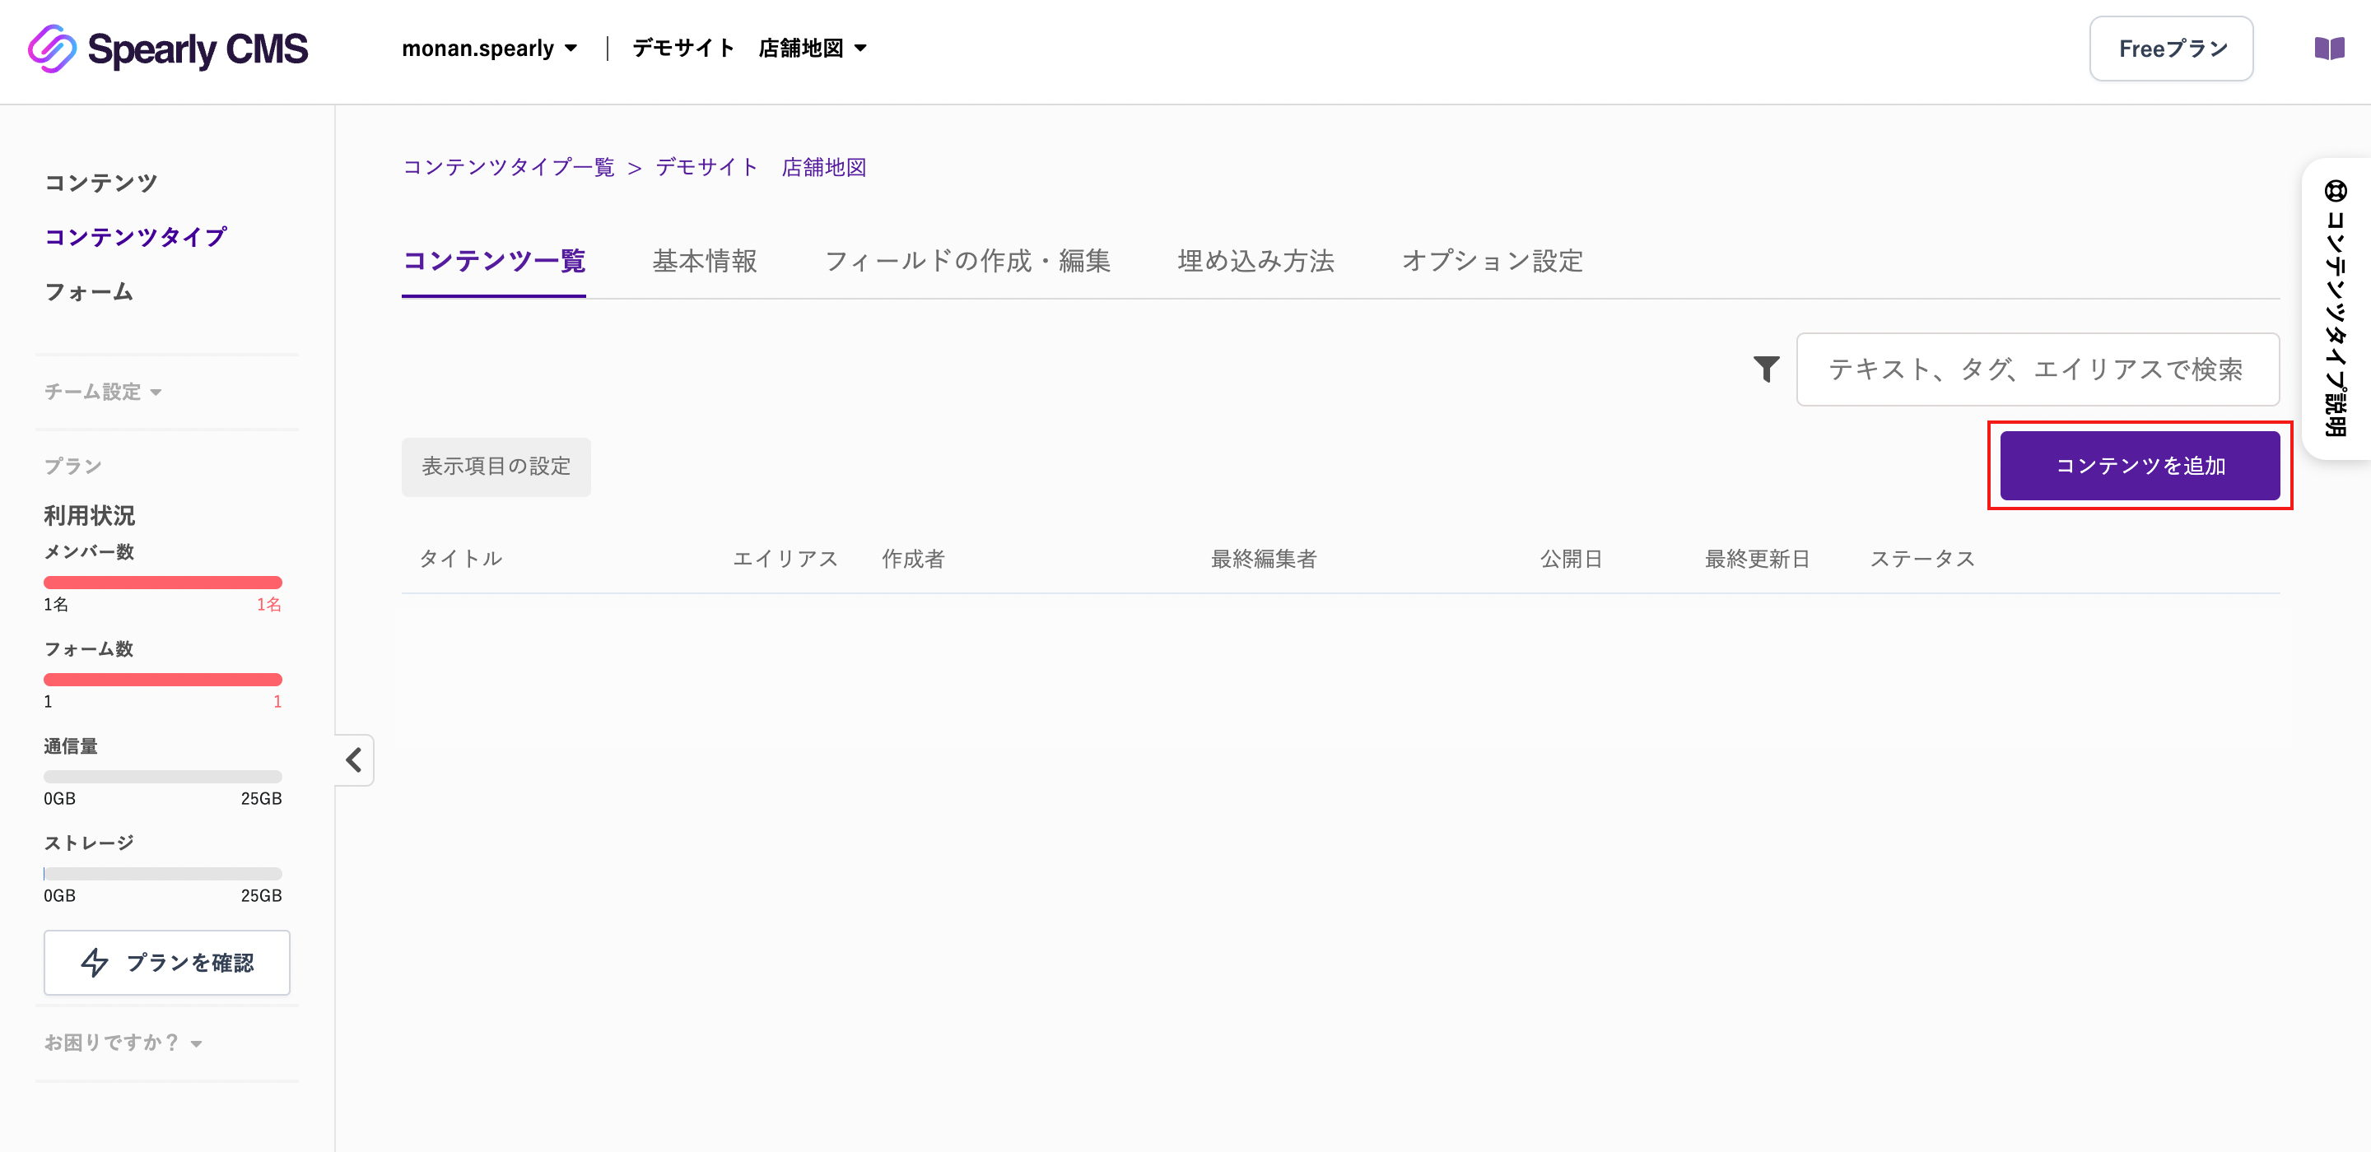Collapse the sidebar with the chevron arrow

354,760
